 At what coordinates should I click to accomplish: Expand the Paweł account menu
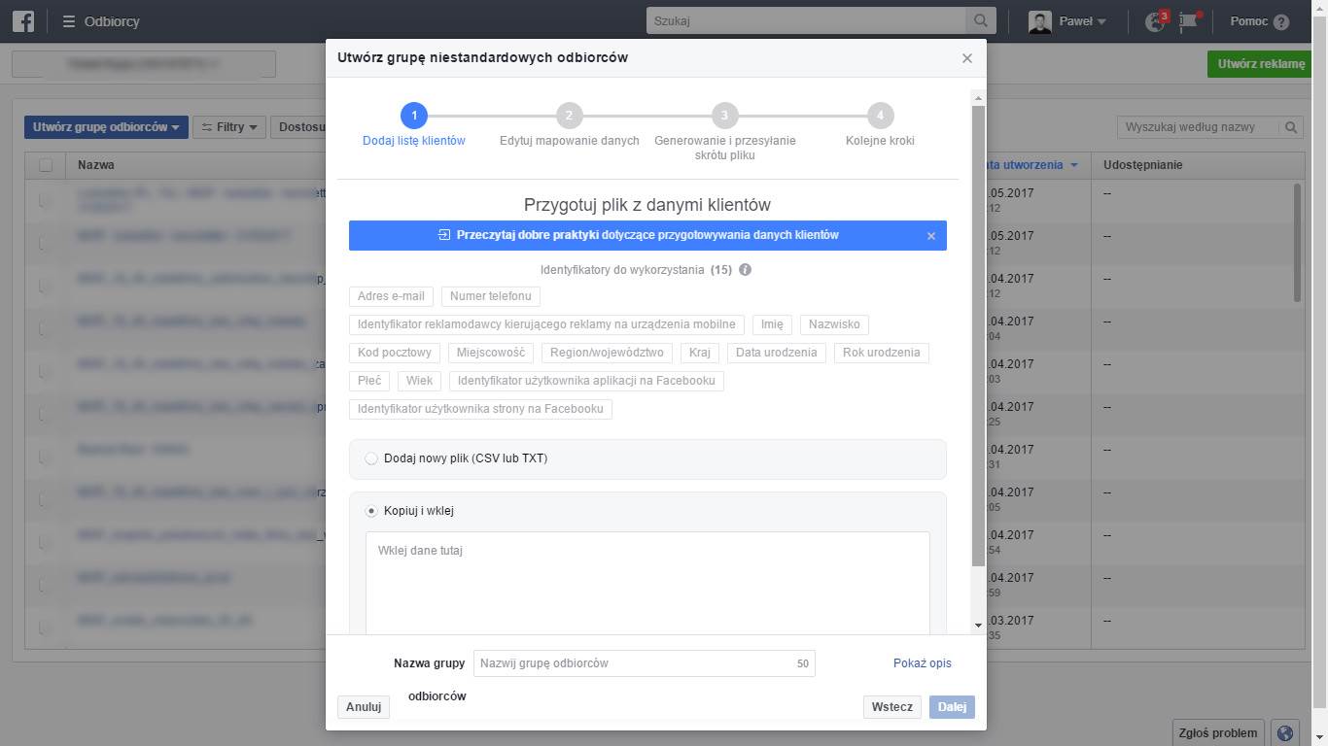(x=1068, y=21)
